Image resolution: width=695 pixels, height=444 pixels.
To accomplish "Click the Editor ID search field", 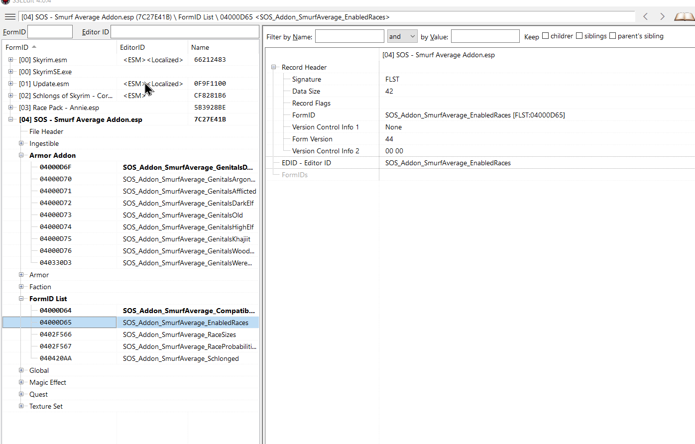I will click(x=185, y=32).
